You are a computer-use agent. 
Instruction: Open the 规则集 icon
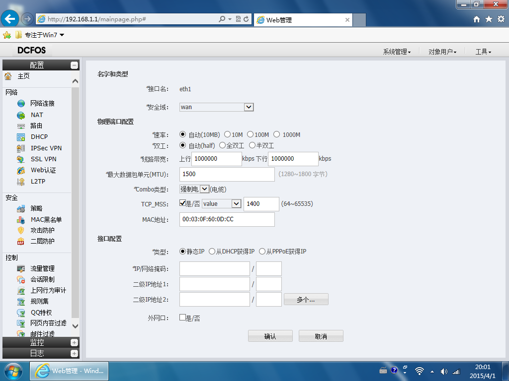pyautogui.click(x=21, y=302)
